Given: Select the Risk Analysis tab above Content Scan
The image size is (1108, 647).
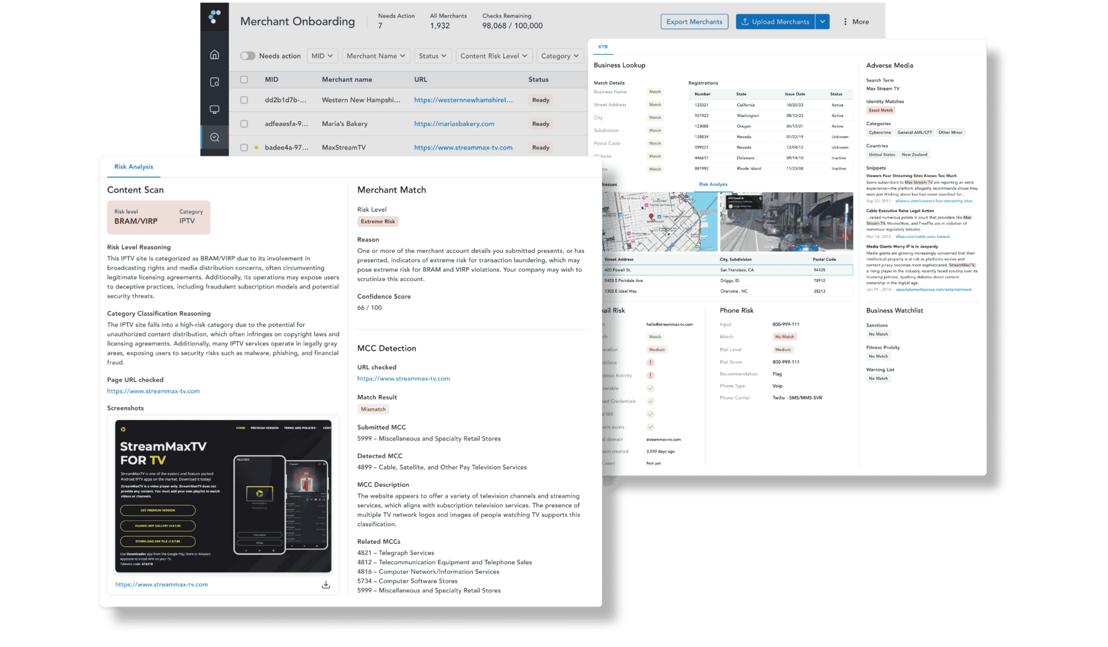Looking at the screenshot, I should [x=133, y=167].
